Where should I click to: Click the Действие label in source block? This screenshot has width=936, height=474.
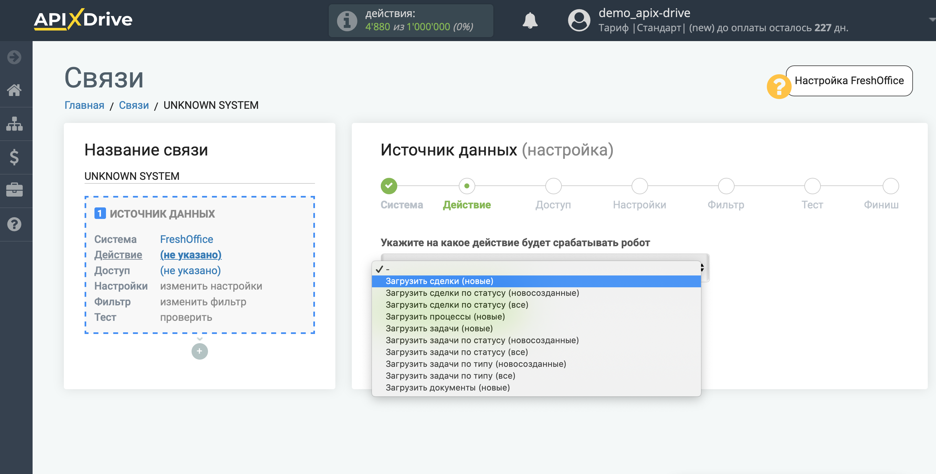(x=118, y=255)
